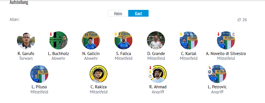Open D. Grande's player photo

(156, 40)
